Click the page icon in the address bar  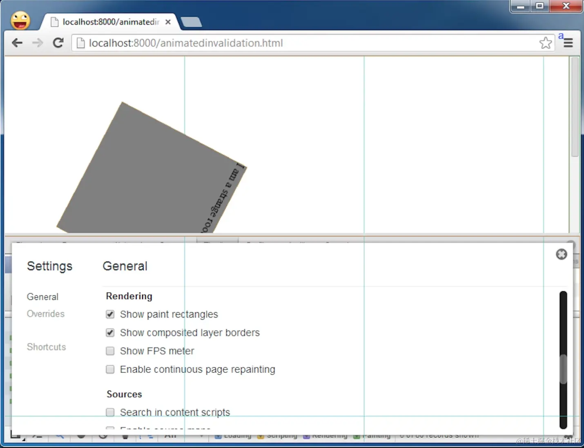click(81, 43)
